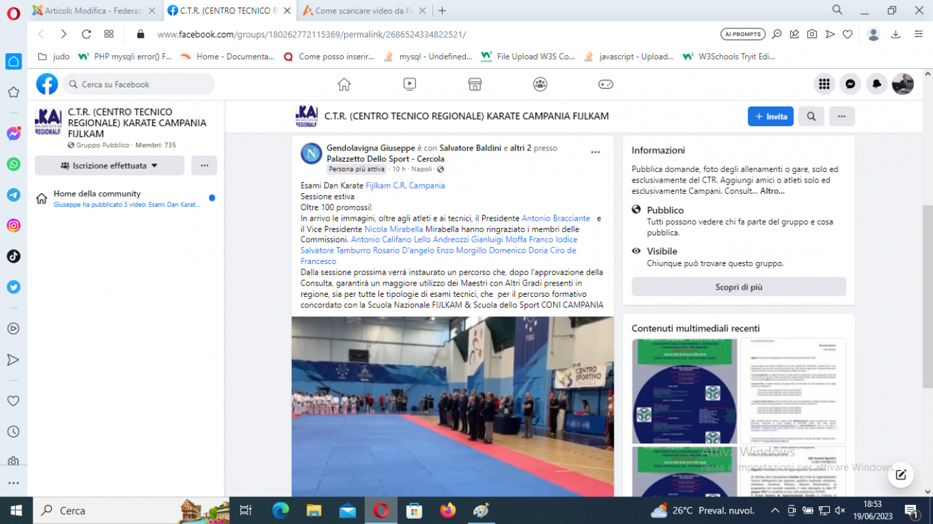The image size is (933, 524).
Task: Expand Iscrizione effettuata dropdown
Action: click(x=109, y=165)
